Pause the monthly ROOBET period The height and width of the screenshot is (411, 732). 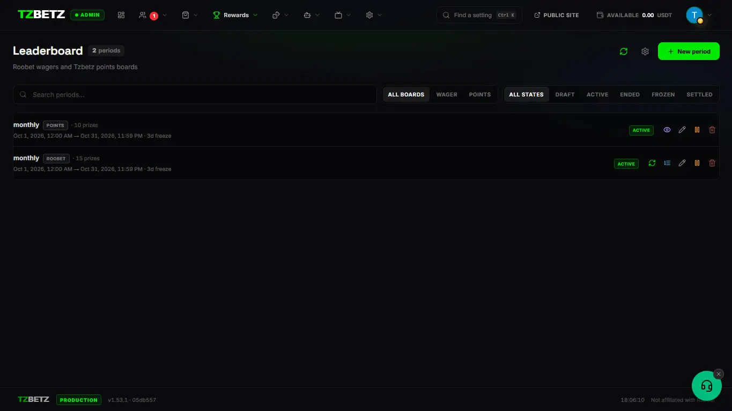[x=697, y=163]
